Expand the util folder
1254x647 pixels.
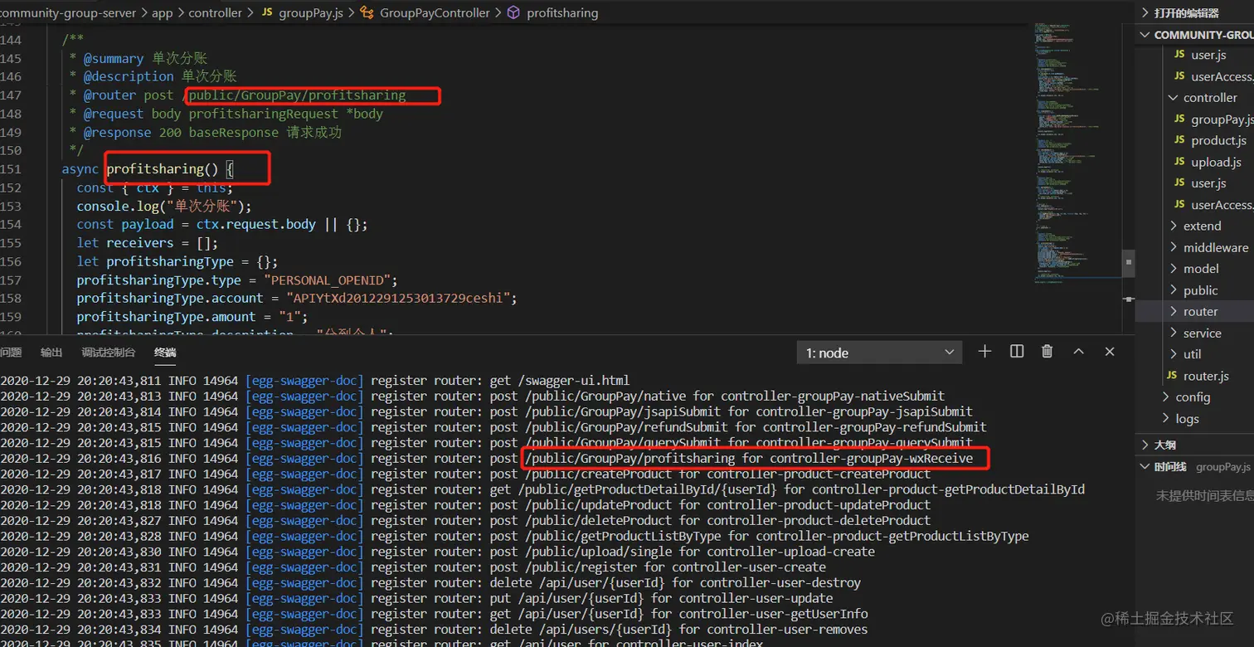[x=1174, y=354]
